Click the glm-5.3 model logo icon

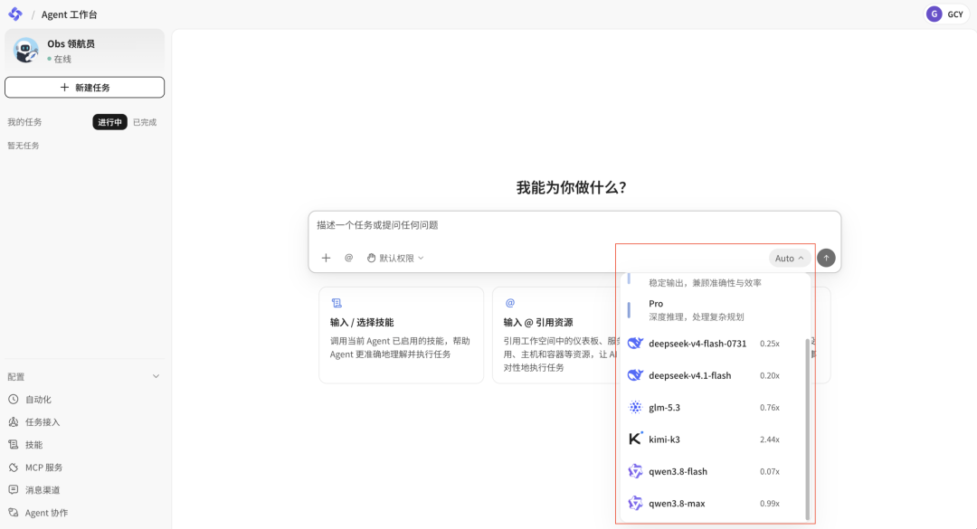pos(635,408)
